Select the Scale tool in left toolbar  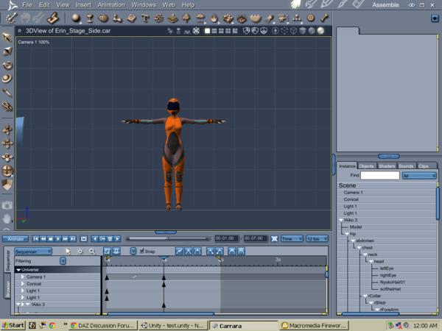tap(7, 51)
